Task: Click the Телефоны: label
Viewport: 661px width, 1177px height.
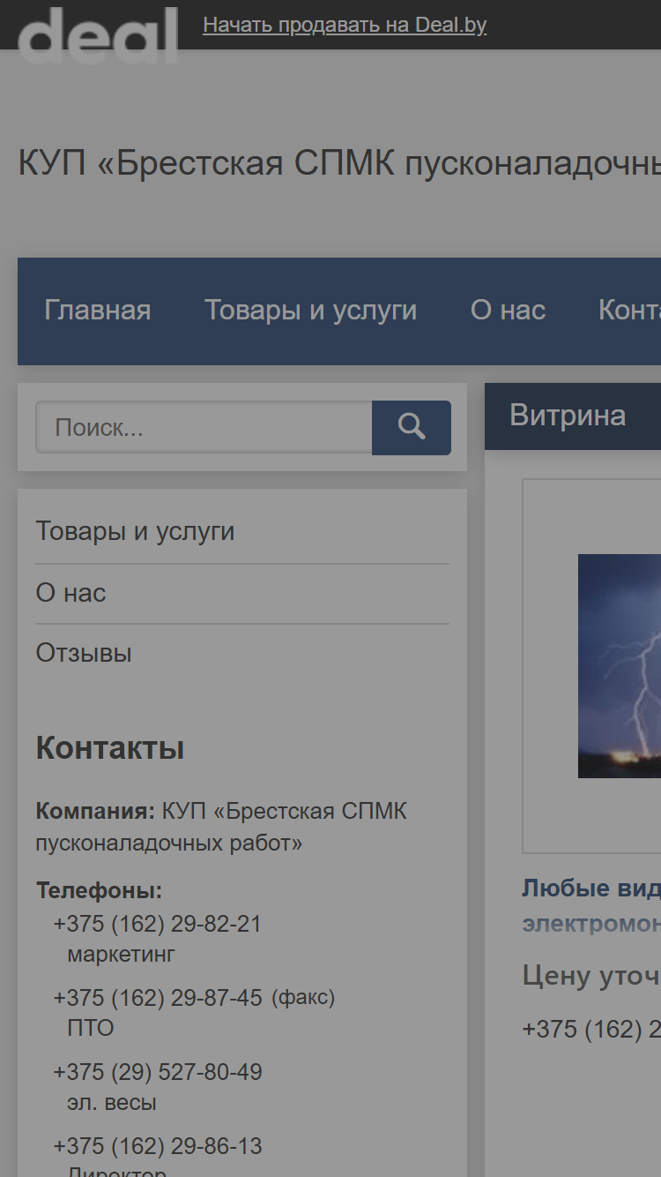Action: point(99,890)
